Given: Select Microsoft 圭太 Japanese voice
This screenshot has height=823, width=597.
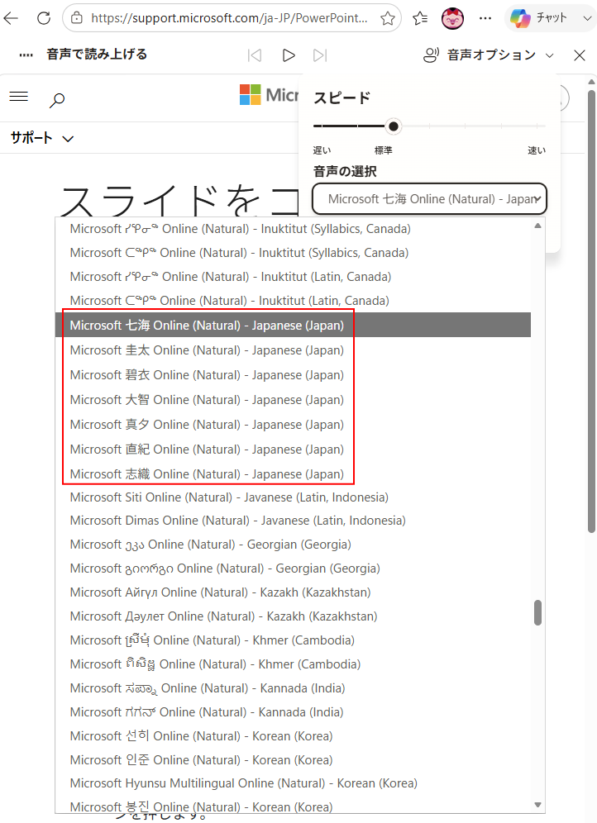Looking at the screenshot, I should [293, 350].
